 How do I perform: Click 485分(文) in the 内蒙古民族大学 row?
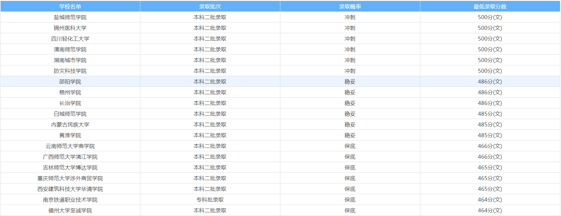[x=490, y=124]
